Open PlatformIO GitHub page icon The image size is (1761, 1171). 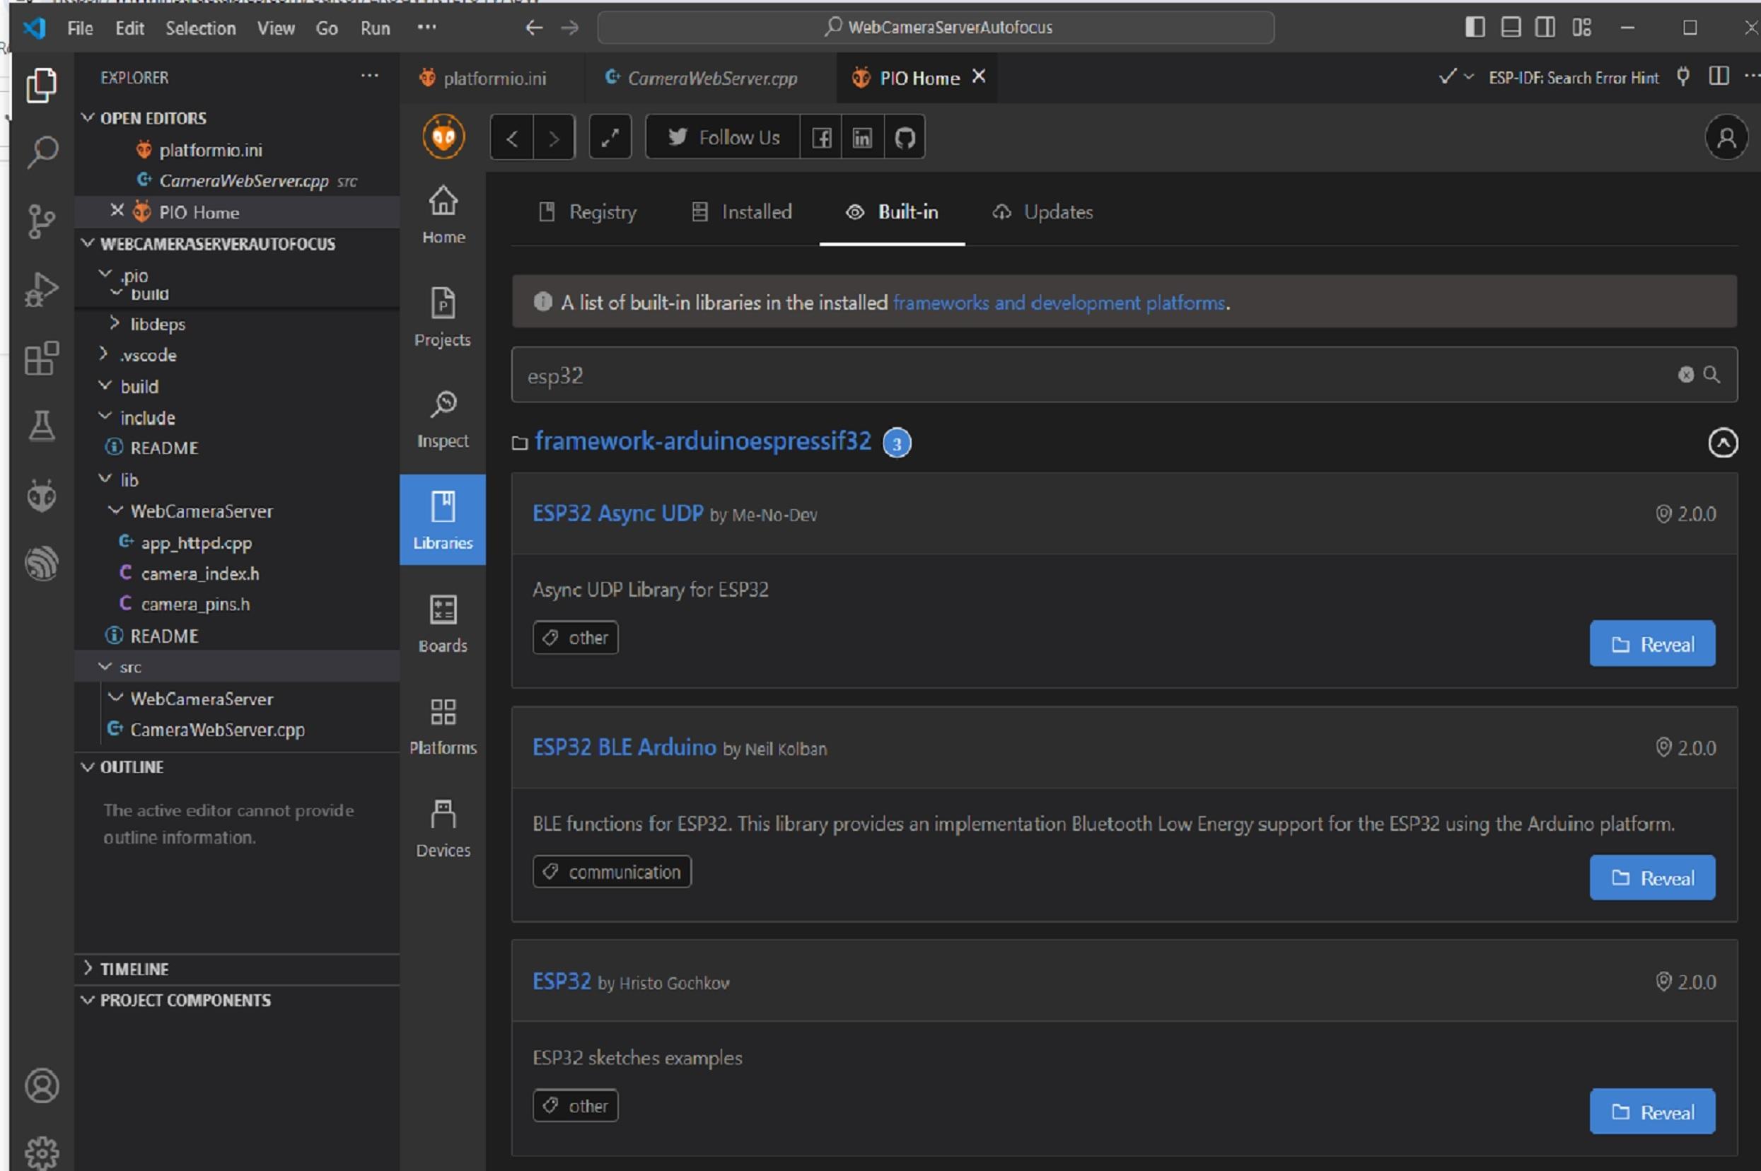coord(905,137)
